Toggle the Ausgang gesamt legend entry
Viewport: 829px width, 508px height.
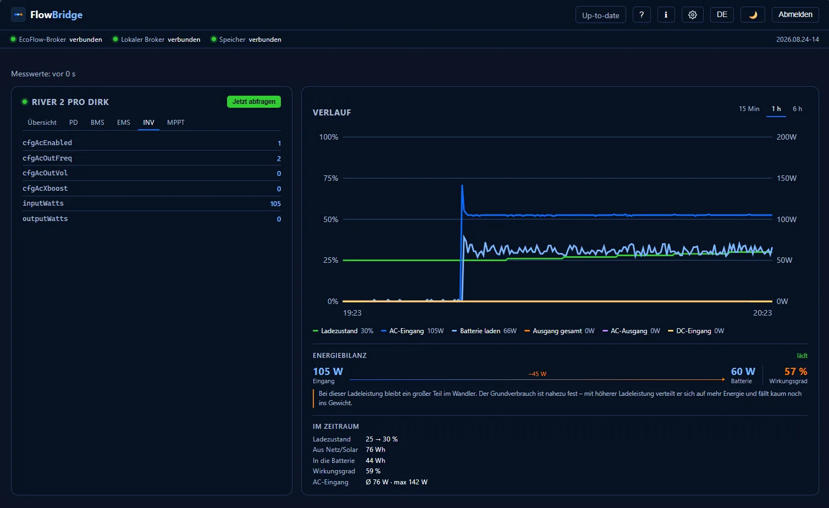[x=560, y=331]
